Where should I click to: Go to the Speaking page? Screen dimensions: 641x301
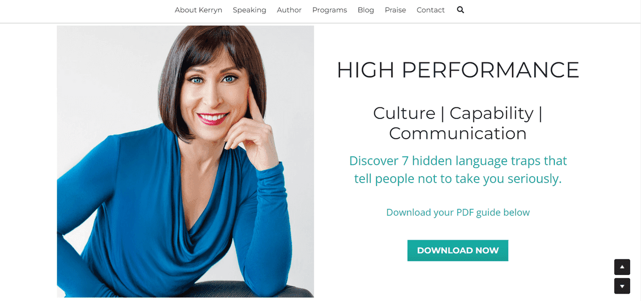point(249,10)
